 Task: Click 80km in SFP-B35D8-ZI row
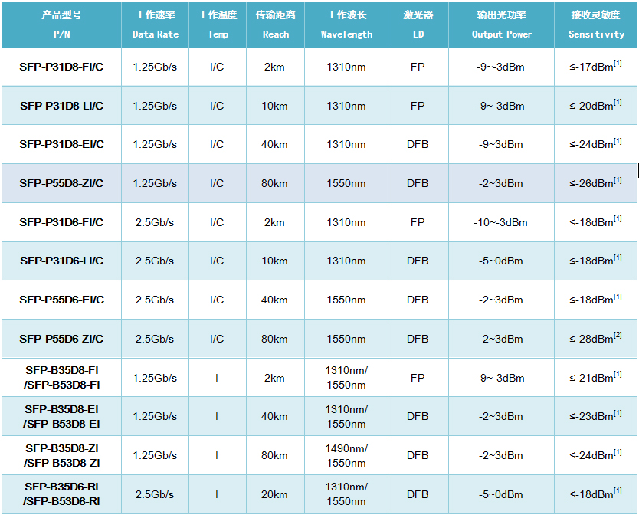pyautogui.click(x=274, y=455)
